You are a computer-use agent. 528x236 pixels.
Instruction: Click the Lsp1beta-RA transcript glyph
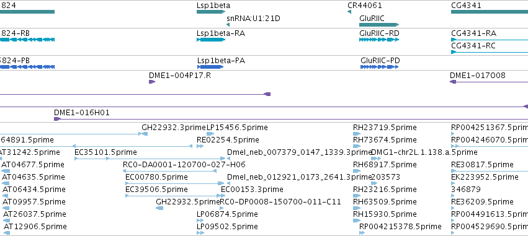point(211,40)
